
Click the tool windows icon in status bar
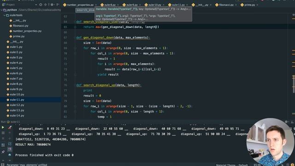point(3,165)
